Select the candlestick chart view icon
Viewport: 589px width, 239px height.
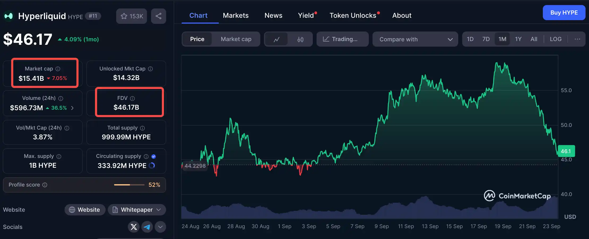pos(300,39)
